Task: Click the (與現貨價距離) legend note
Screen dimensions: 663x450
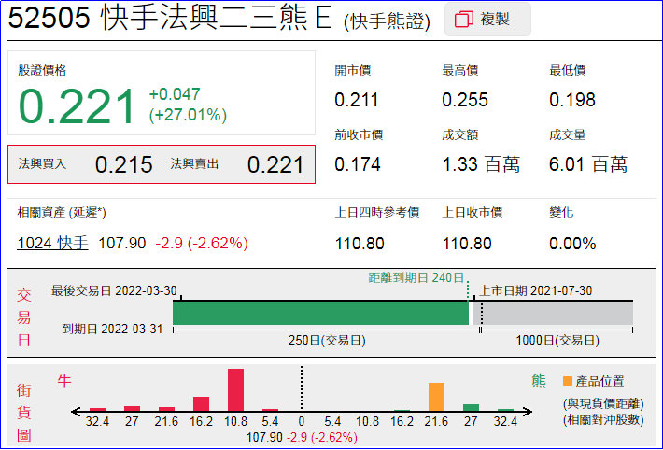Action: point(603,404)
